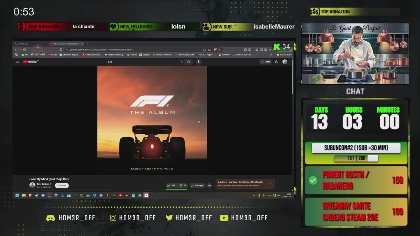This screenshot has height=236, width=420.
Task: Click the Brave shields icon in address bar
Action: click(x=215, y=50)
